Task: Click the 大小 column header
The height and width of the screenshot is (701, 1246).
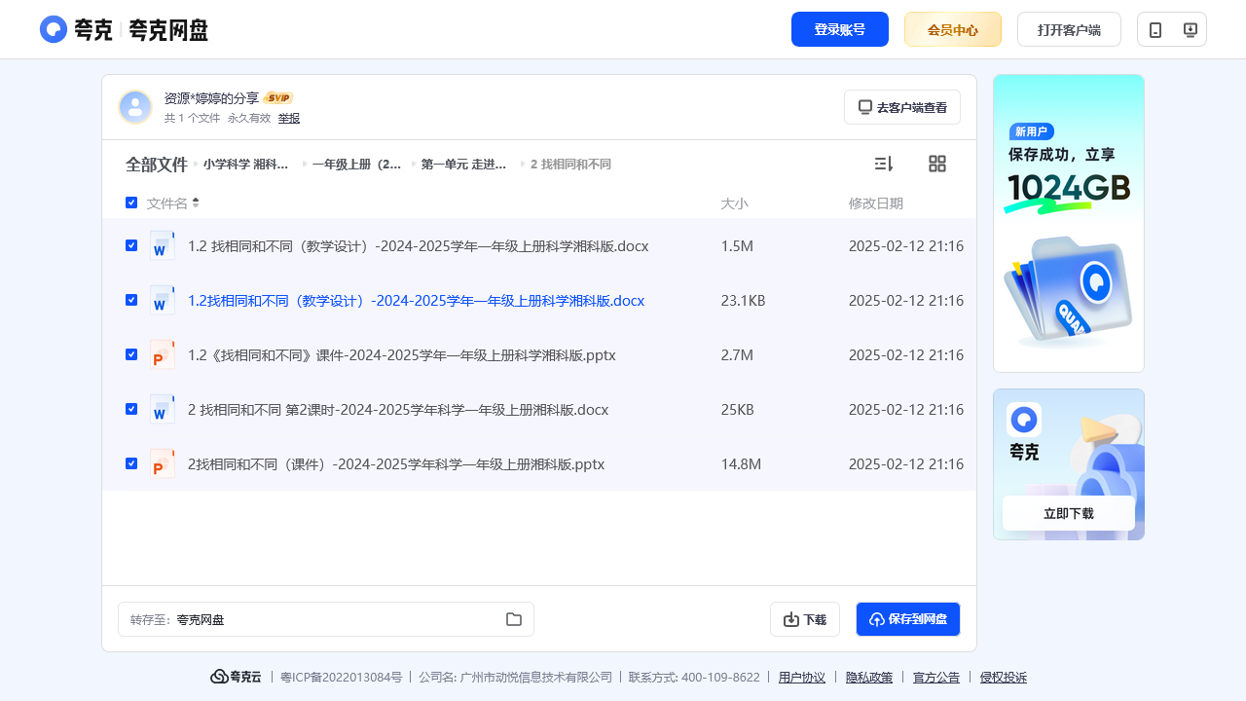Action: 734,203
